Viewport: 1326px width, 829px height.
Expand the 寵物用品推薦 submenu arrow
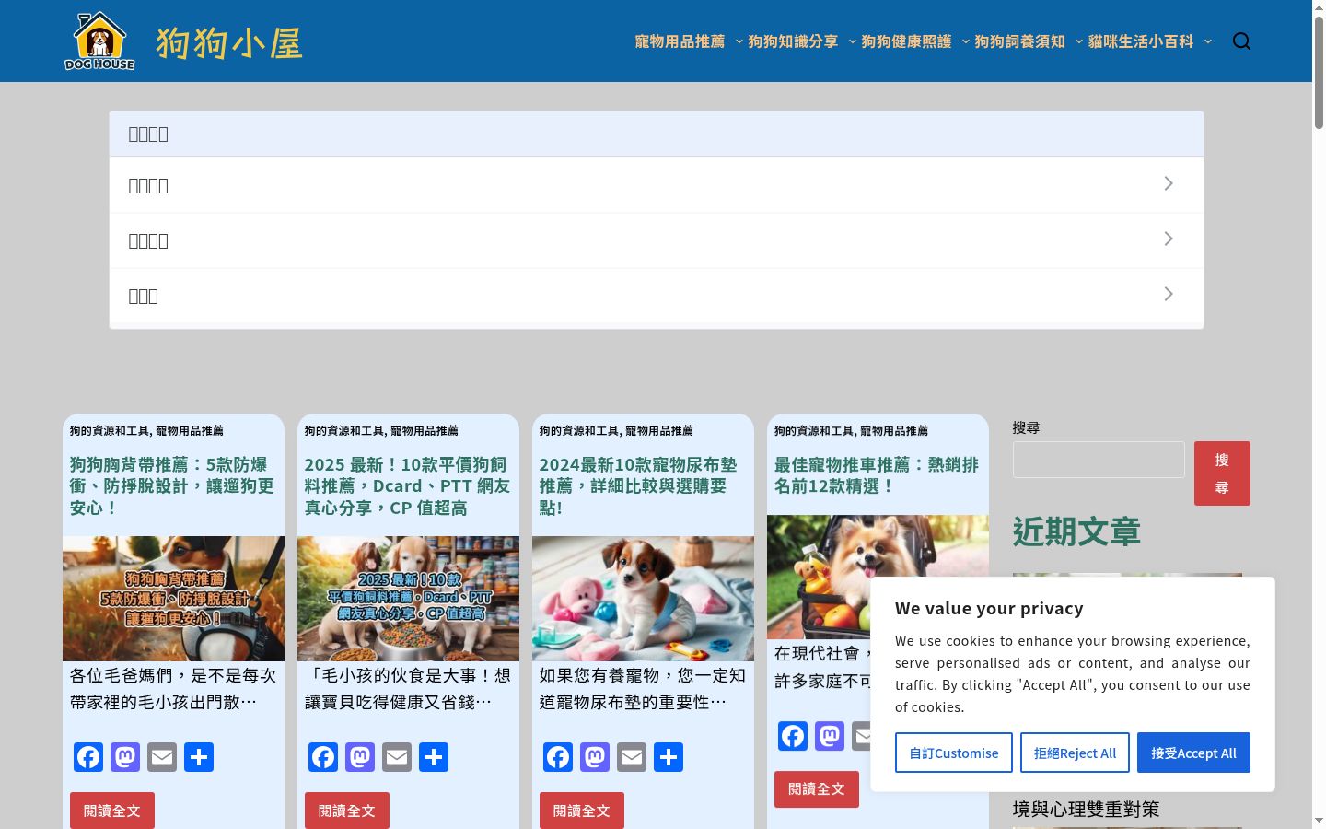(739, 41)
